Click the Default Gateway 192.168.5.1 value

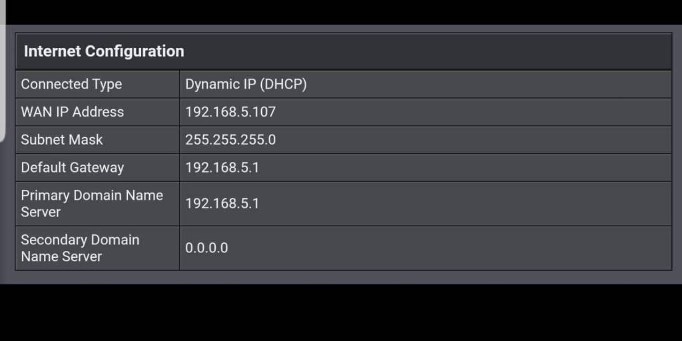click(222, 168)
